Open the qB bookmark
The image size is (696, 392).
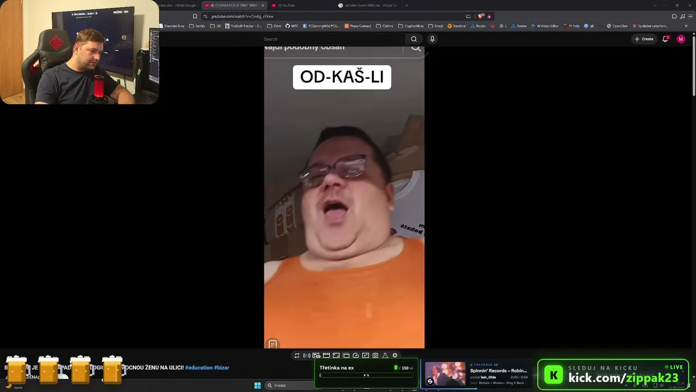tap(589, 26)
